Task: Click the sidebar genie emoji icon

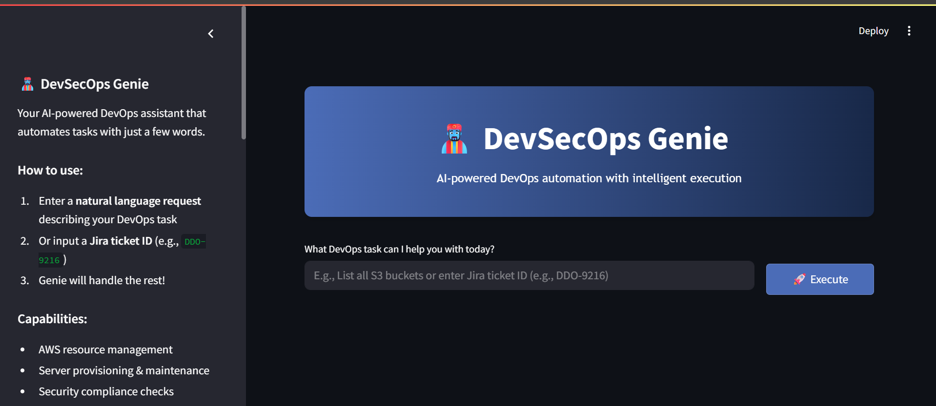Action: click(28, 84)
